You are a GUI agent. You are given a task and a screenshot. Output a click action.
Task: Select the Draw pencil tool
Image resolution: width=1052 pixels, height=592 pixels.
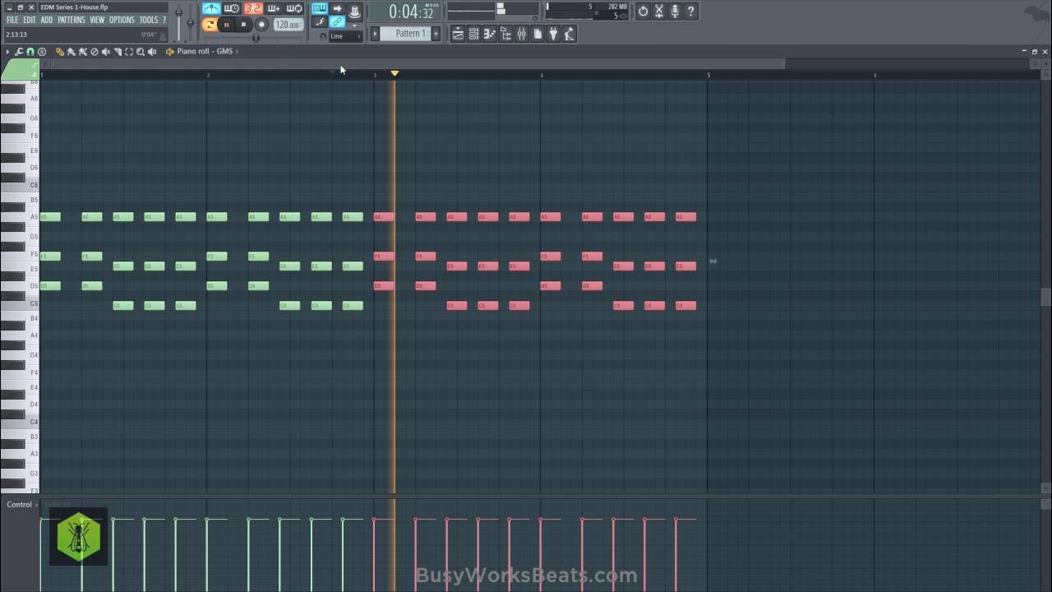[60, 51]
